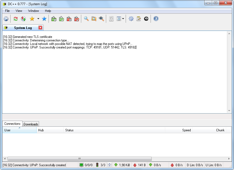Open Search Spy eye-magnifier icon
The height and width of the screenshot is (170, 234).
tap(102, 19)
